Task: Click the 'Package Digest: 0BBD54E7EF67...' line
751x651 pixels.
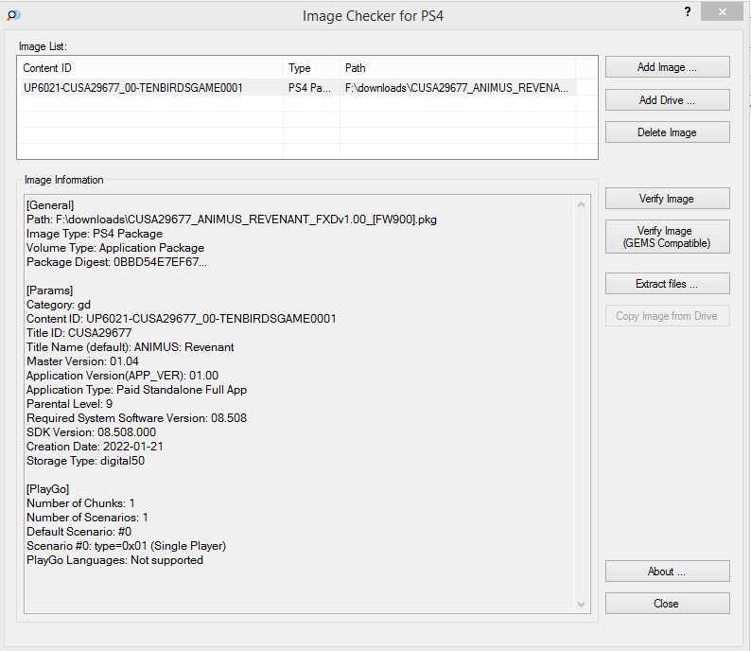Action: coord(116,262)
